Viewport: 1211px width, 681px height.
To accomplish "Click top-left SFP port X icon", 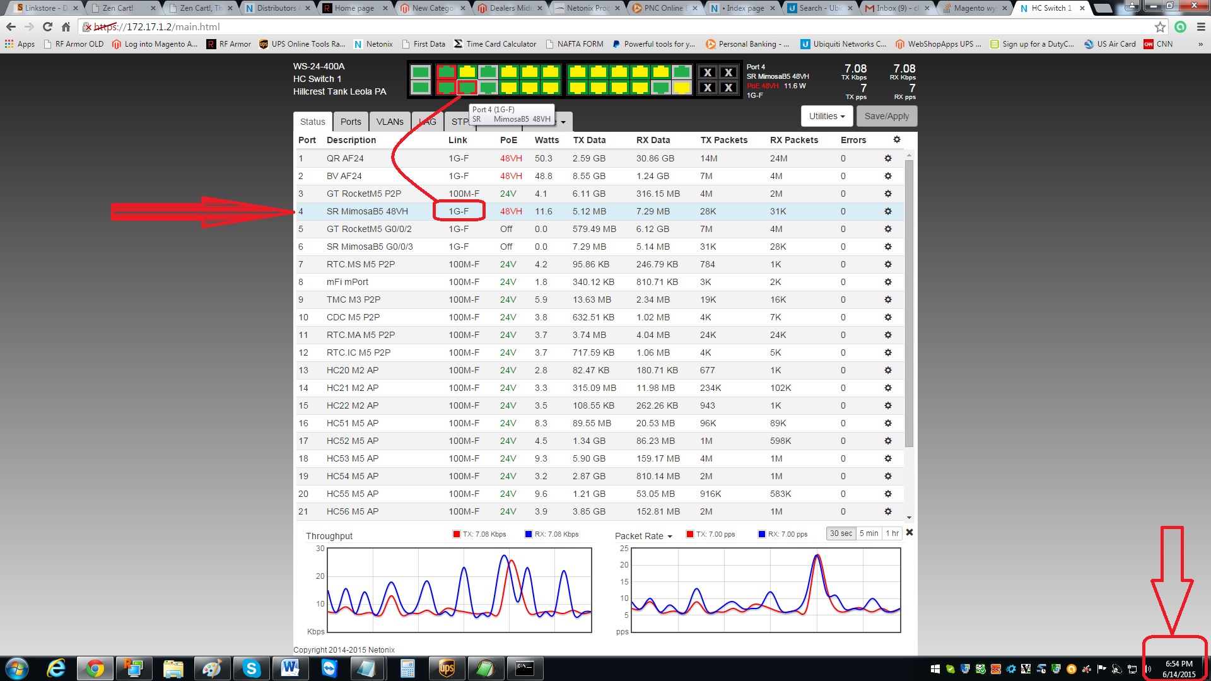I will coord(708,73).
